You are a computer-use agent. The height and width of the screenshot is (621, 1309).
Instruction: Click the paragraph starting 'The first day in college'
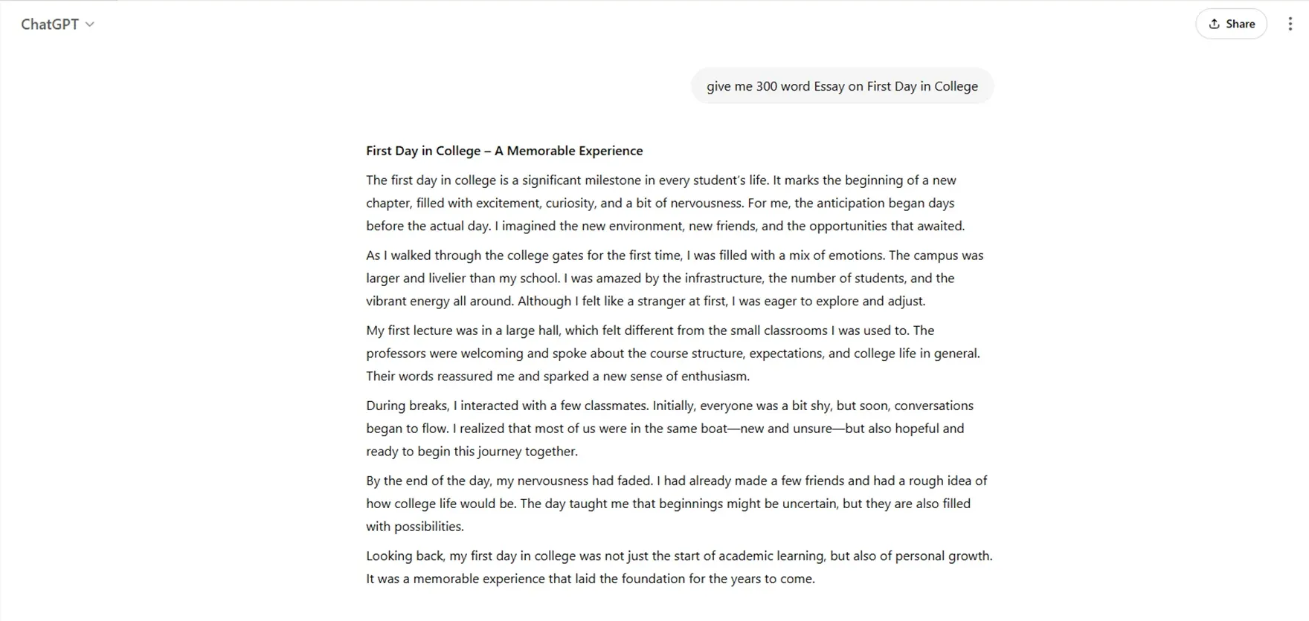665,203
